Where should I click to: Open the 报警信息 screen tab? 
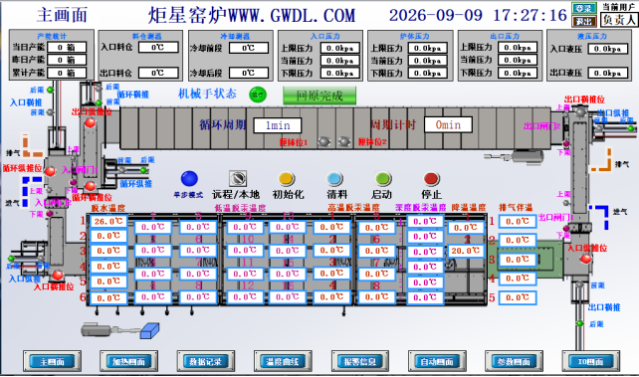(360, 361)
